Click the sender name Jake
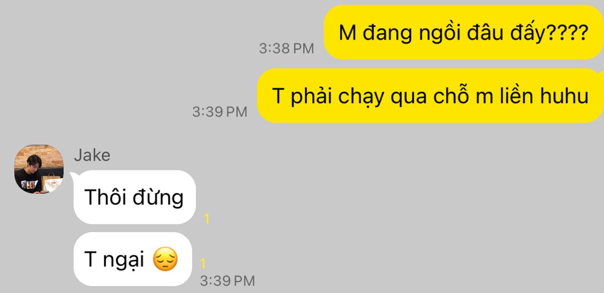 [92, 155]
